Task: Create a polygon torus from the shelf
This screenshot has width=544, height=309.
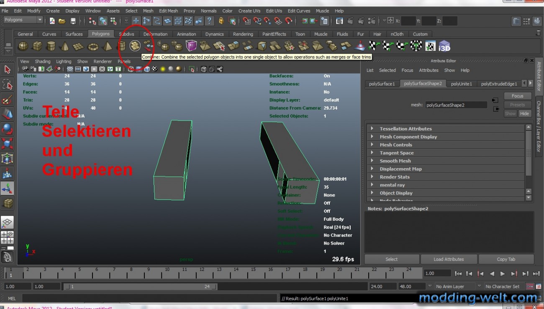Action: (93, 46)
